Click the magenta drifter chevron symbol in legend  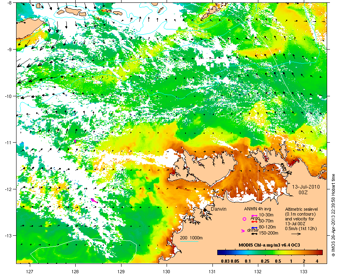tap(243, 231)
